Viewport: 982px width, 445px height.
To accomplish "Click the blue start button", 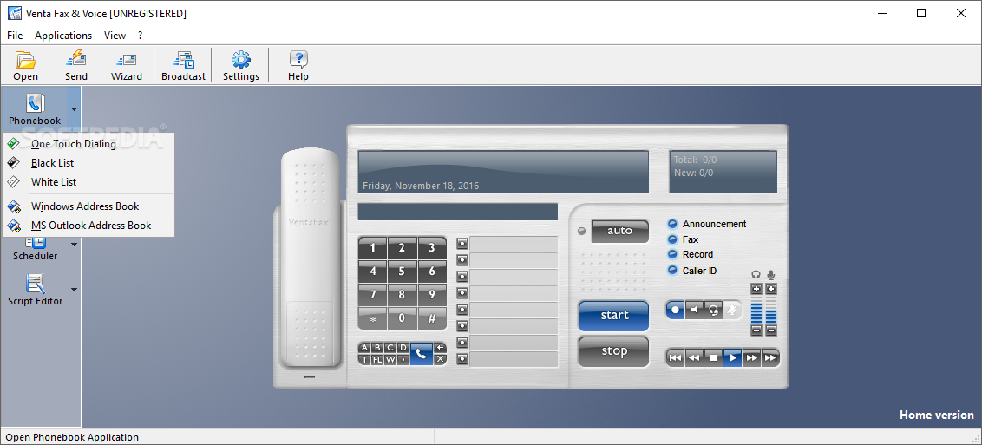I will [x=613, y=316].
